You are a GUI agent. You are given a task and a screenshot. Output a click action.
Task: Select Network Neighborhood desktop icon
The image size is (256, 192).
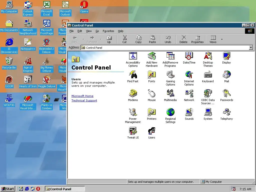[x=28, y=27]
